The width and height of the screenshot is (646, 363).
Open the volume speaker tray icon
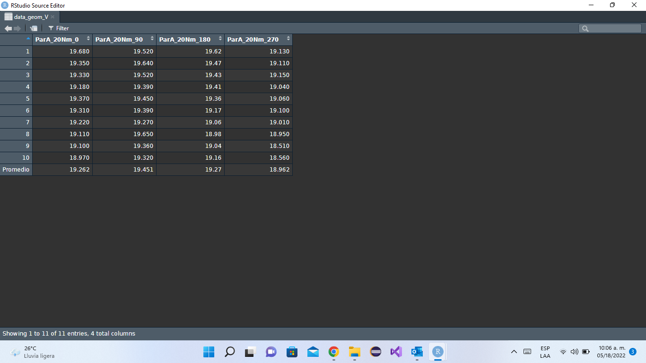pyautogui.click(x=575, y=352)
